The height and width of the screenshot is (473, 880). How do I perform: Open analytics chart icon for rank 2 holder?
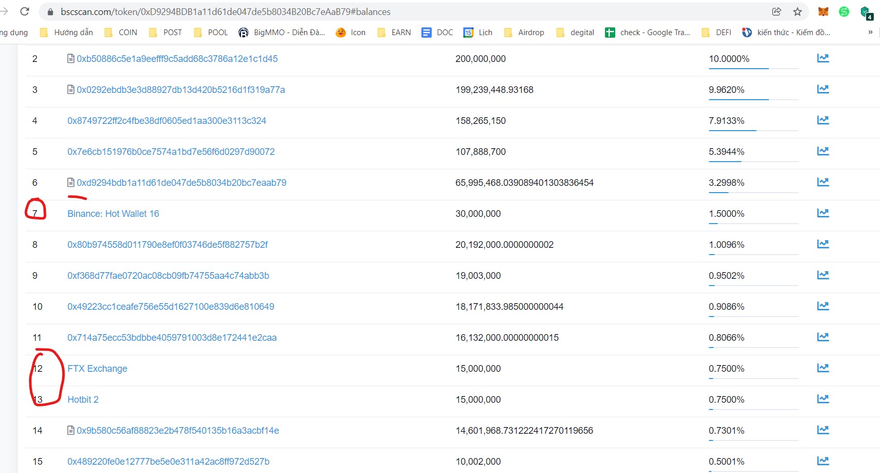[x=823, y=58]
